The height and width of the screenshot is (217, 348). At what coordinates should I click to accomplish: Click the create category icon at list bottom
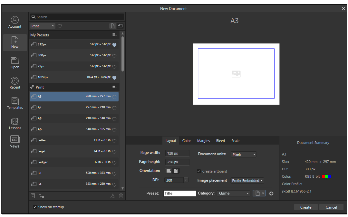point(42,196)
